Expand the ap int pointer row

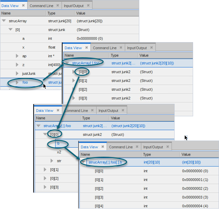click(x=17, y=56)
